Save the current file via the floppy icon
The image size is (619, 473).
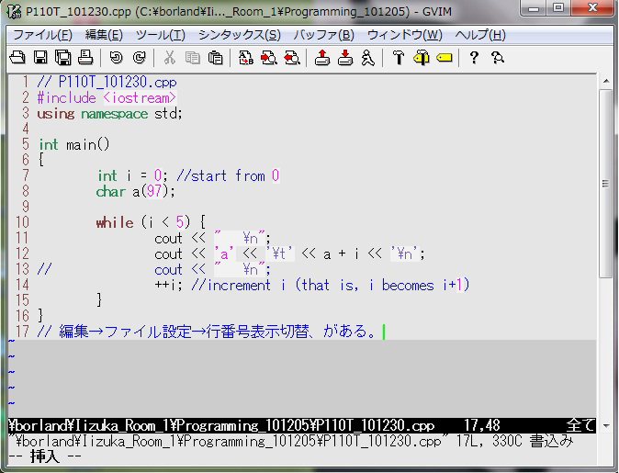[x=40, y=58]
